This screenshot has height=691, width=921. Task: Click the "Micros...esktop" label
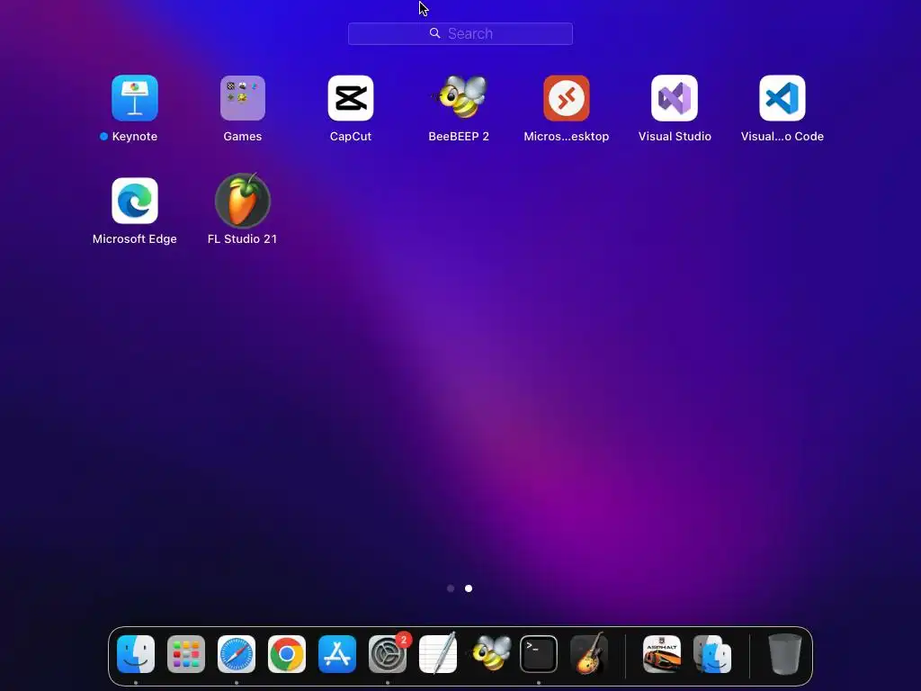click(x=567, y=137)
